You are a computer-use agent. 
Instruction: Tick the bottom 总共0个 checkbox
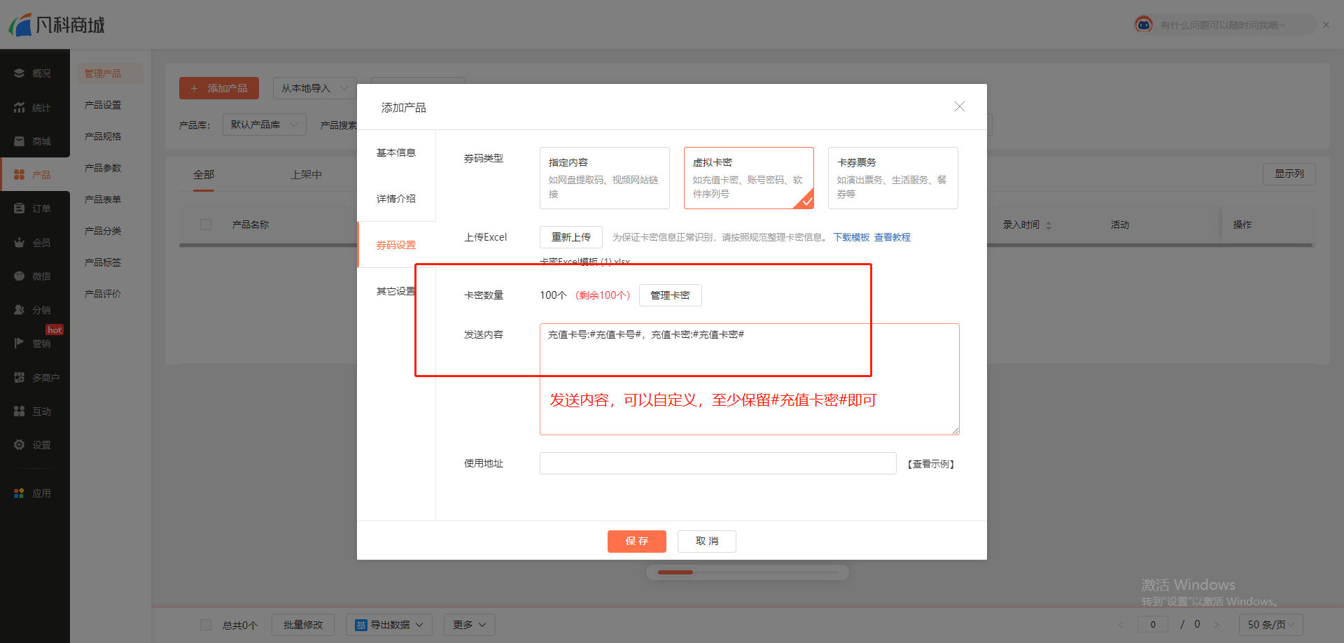coord(206,625)
